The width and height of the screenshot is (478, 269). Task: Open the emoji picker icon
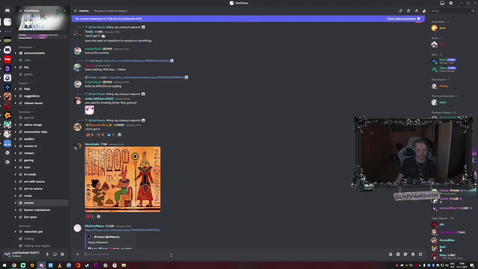413,254
